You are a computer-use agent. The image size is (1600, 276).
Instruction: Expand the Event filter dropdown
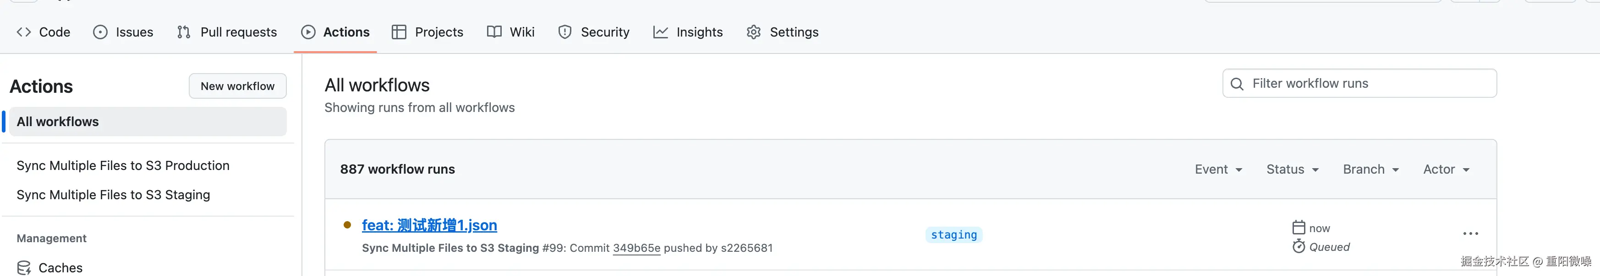coord(1218,170)
